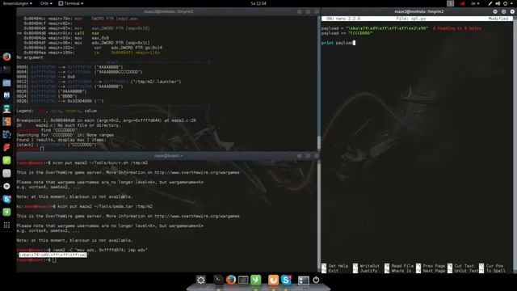This screenshot has width=517, height=291.
Task: Show all applications grid in sidebar
Action: point(6,225)
